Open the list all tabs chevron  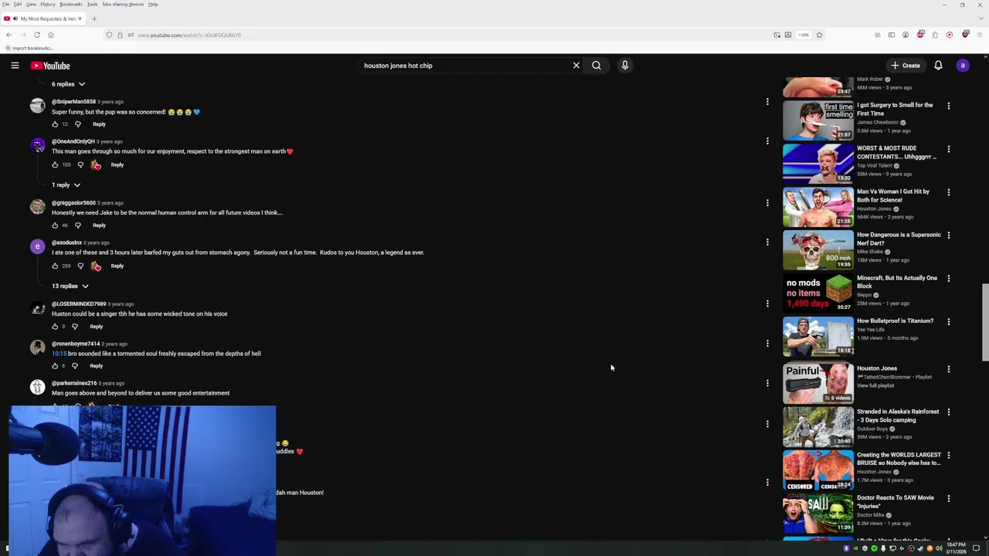coord(981,19)
